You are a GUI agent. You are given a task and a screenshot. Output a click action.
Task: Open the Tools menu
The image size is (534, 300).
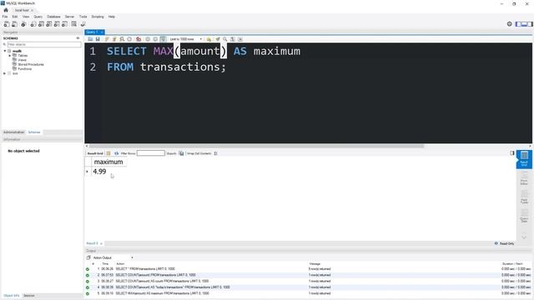[x=83, y=17]
